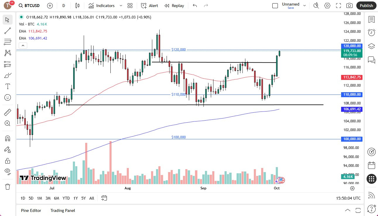Open the XABCD Pattern drawing tools
Viewport: 378px width, 216px height.
coord(7,53)
